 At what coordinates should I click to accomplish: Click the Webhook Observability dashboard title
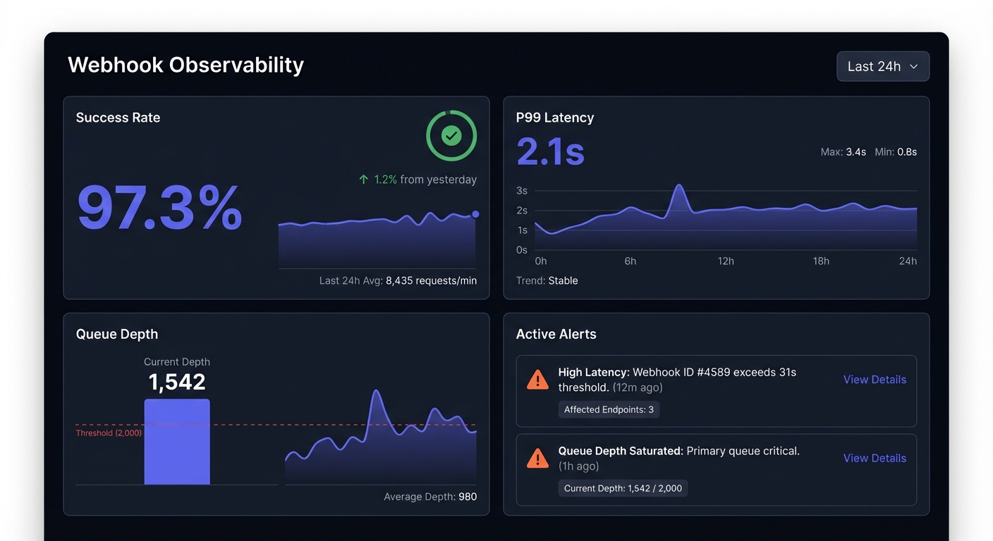(x=185, y=65)
